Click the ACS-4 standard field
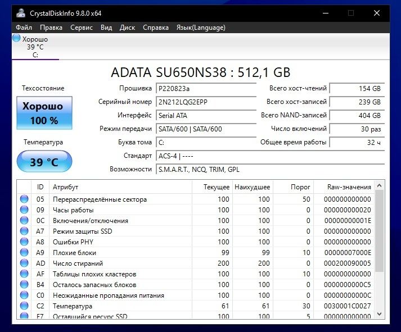The image size is (401, 332). click(x=271, y=156)
